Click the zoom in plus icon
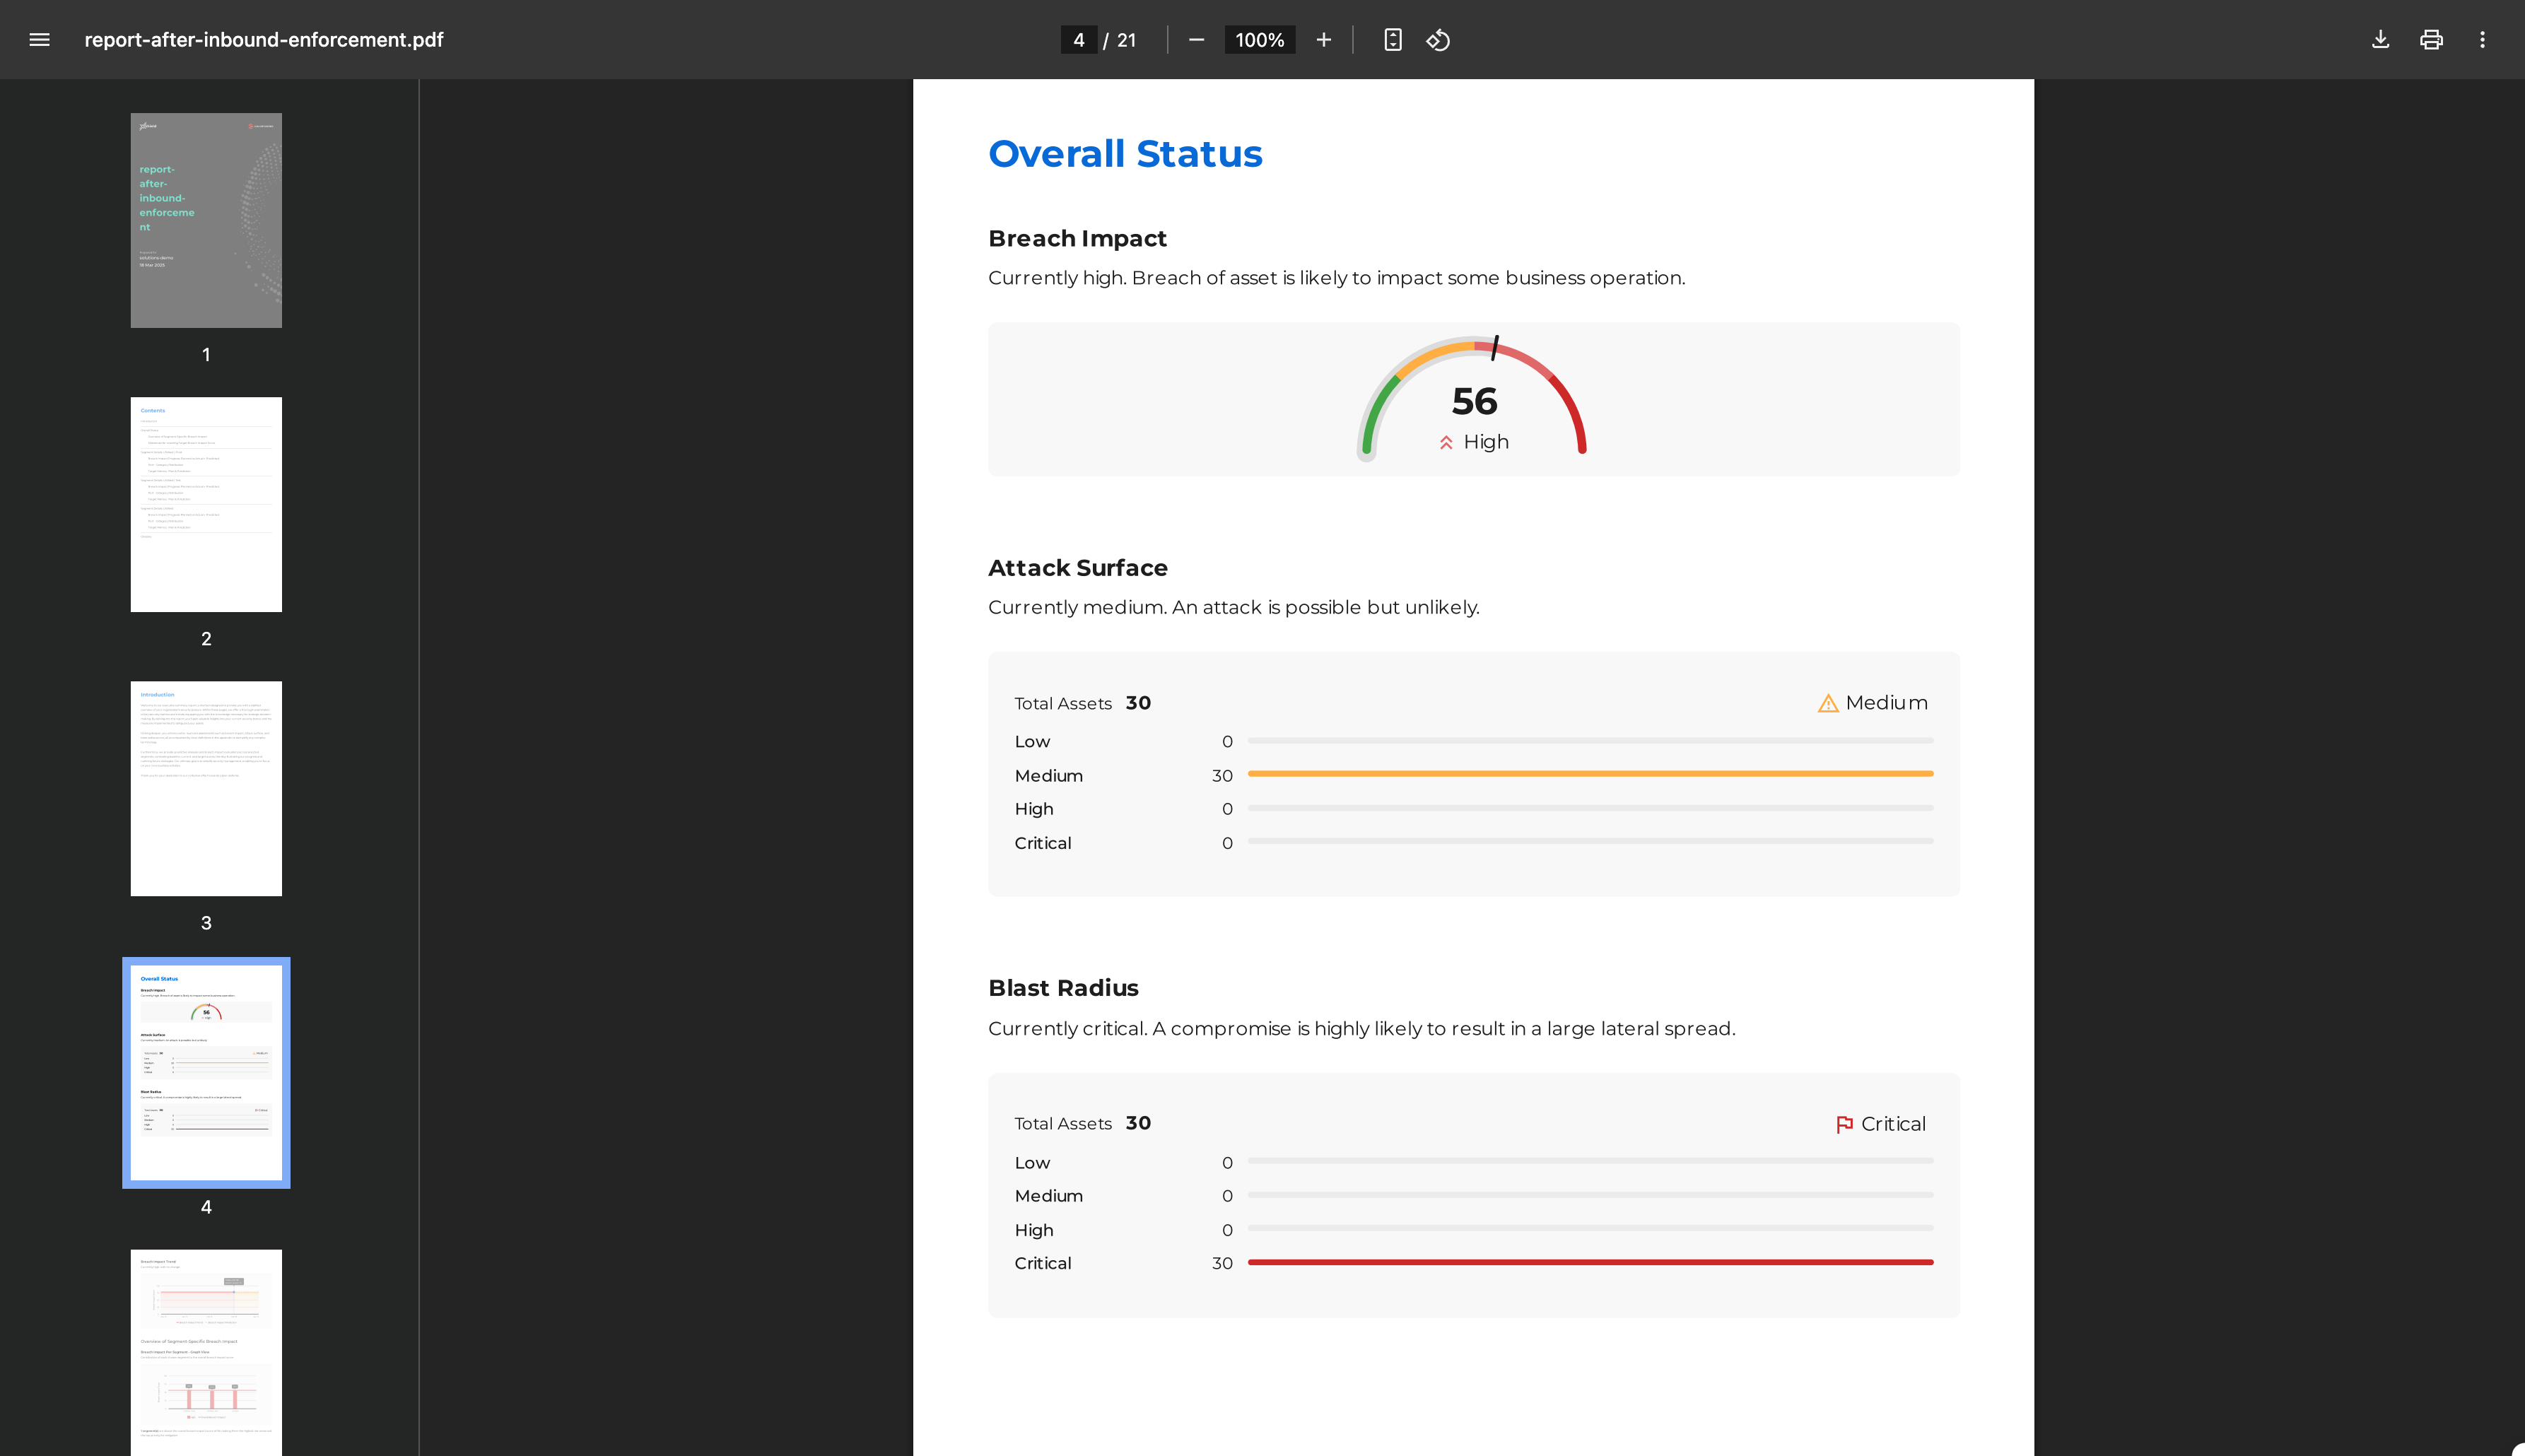The width and height of the screenshot is (2525, 1456). 1323,40
